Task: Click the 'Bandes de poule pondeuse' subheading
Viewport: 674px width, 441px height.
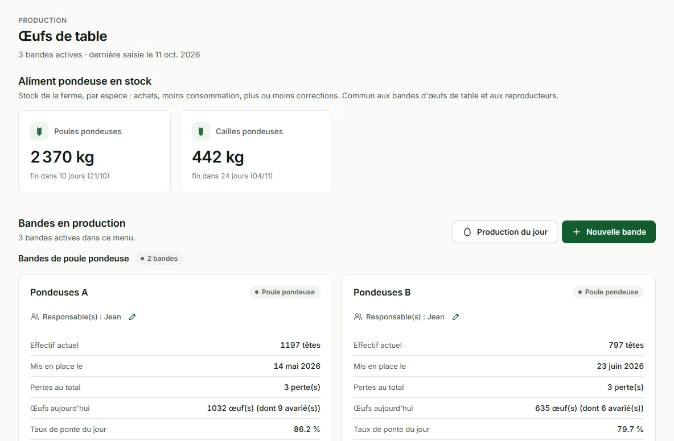Action: (73, 259)
